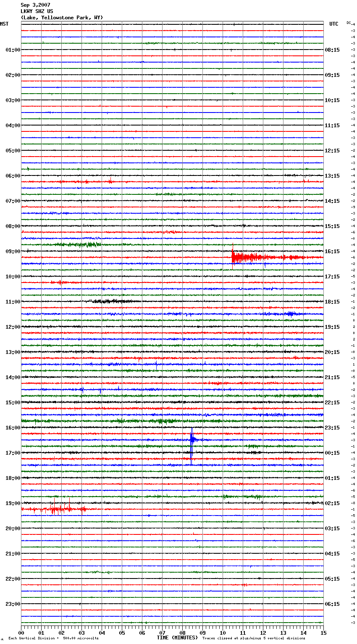Screen dimensions: 357x644
Task: Click the 12:15 UTC label
Action: 332,151
